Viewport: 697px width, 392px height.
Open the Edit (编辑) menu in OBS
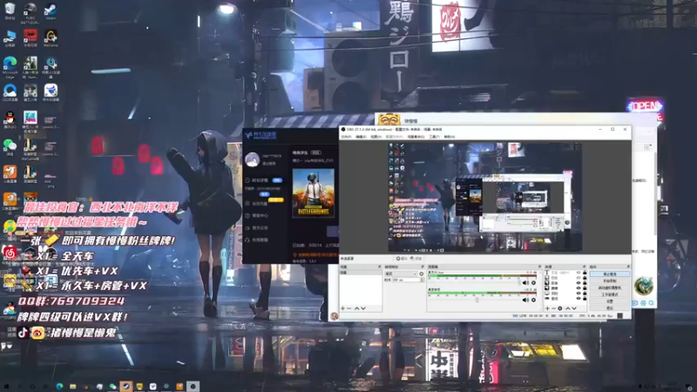pyautogui.click(x=361, y=137)
